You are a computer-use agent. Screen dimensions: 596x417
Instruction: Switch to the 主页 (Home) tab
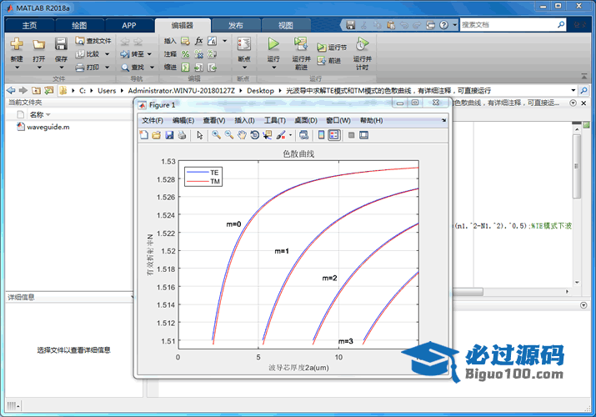click(x=30, y=26)
